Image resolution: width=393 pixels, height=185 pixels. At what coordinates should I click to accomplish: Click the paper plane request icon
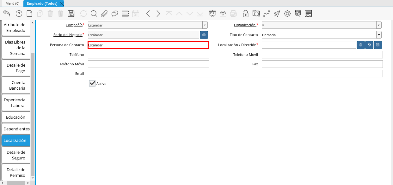pos(277,14)
